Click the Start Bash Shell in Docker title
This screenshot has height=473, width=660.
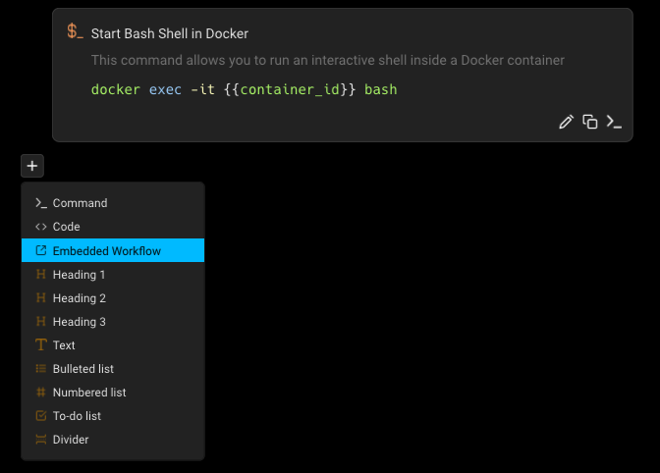click(x=170, y=33)
